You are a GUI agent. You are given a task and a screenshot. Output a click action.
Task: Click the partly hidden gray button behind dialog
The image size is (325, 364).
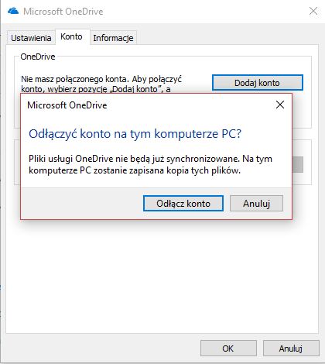pos(298,164)
